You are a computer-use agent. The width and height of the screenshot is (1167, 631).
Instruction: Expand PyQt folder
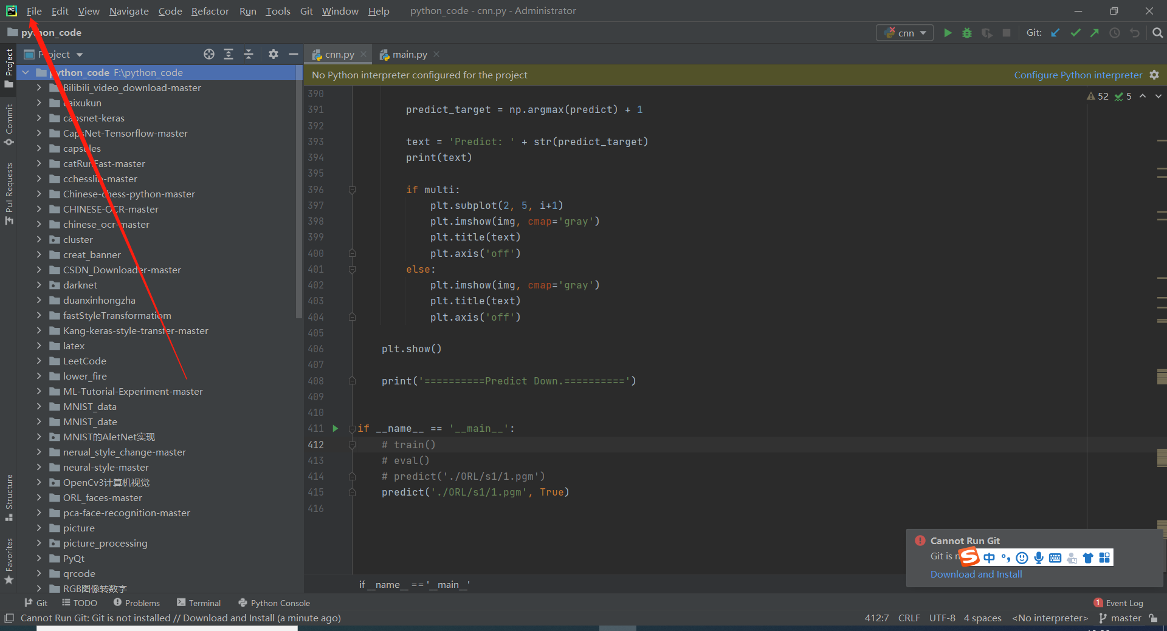[39, 558]
